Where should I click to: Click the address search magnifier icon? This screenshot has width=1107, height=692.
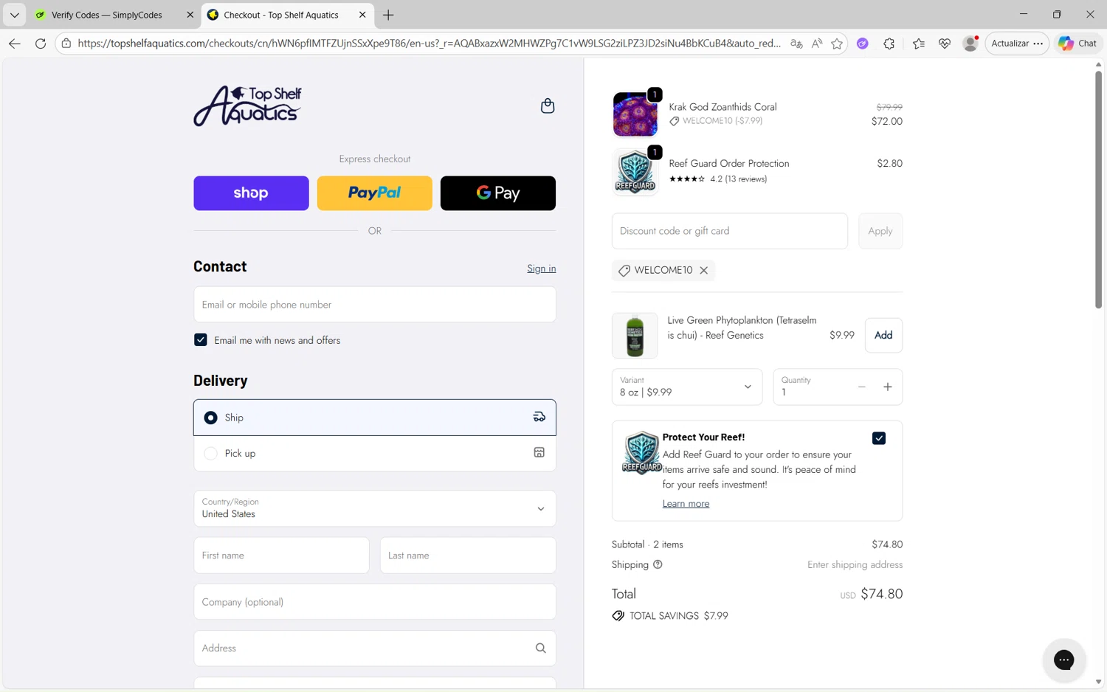click(x=540, y=648)
